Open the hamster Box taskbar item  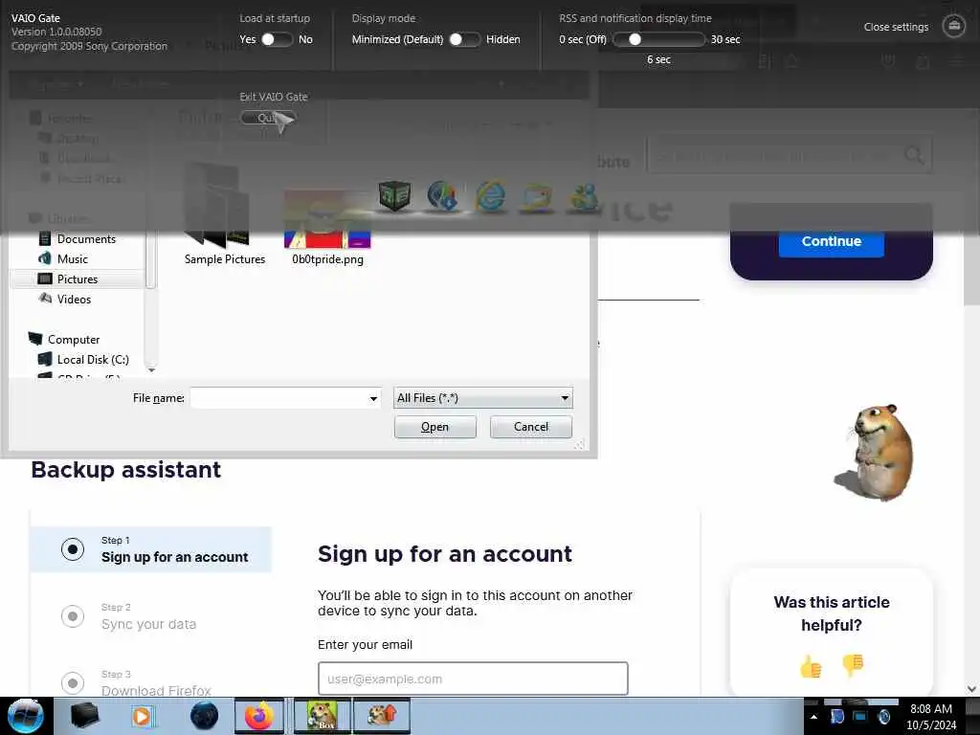tap(323, 716)
